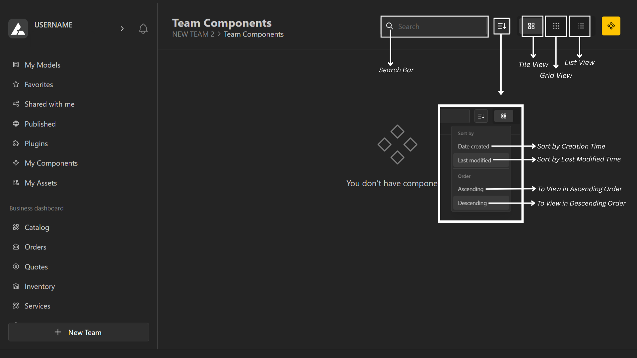Click the search magnifier icon
Viewport: 637px width, 358px height.
(389, 26)
